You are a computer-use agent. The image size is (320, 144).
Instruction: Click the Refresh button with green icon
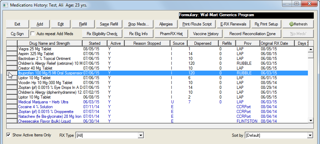[x=298, y=24]
